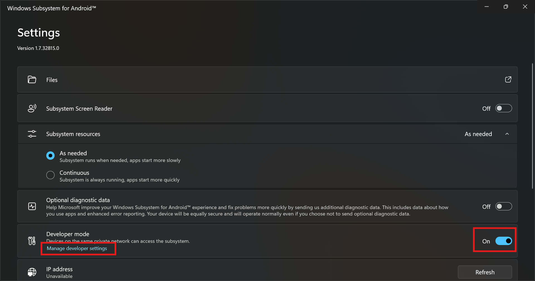Click the Optional diagnostic data icon
Image resolution: width=535 pixels, height=281 pixels.
click(x=32, y=206)
